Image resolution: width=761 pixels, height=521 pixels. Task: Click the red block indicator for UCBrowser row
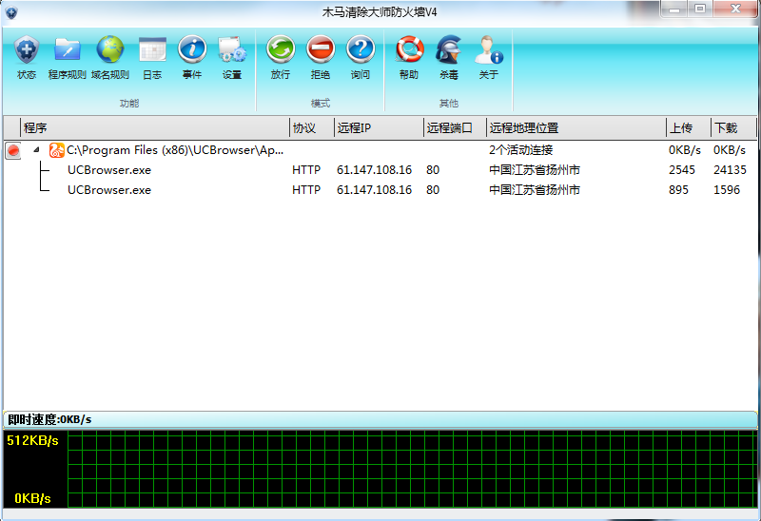pos(13,150)
